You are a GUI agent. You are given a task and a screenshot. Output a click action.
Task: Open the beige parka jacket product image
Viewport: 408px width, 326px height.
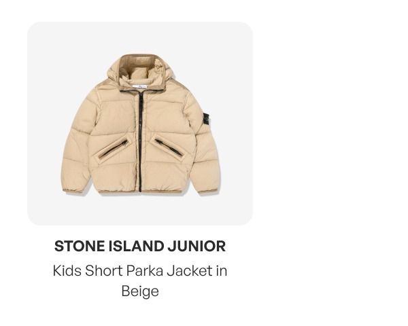[141, 124]
